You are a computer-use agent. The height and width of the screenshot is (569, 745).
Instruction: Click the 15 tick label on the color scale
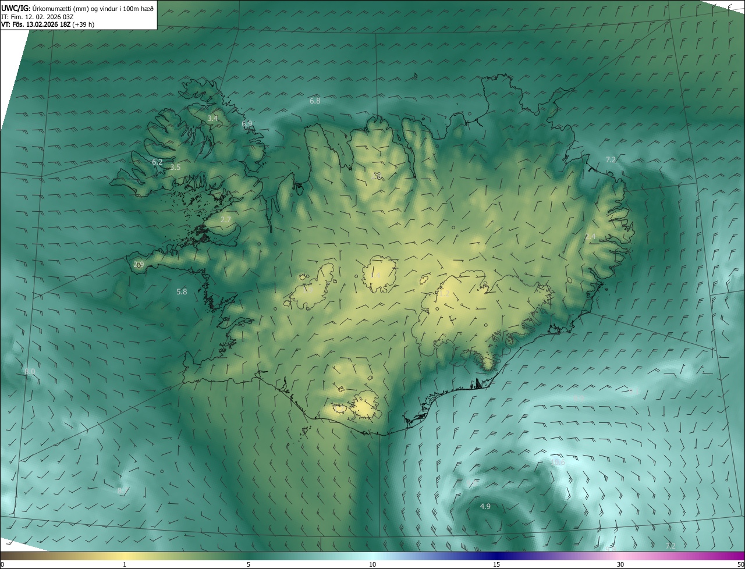click(496, 564)
